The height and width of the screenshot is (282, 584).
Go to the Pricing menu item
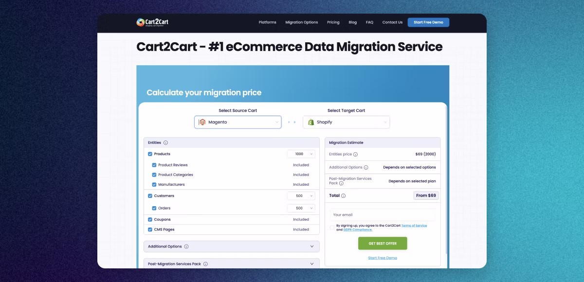333,22
